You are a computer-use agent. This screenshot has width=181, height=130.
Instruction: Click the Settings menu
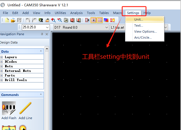click(x=133, y=13)
